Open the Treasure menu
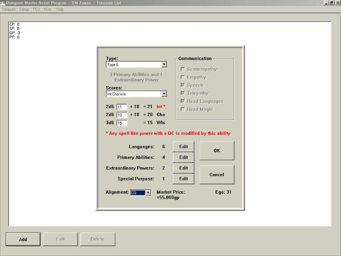Viewport: 341px width, 256px height. coord(9,9)
